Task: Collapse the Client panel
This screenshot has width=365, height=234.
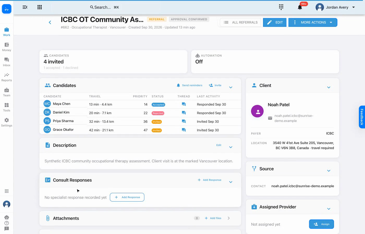Action: click(329, 87)
